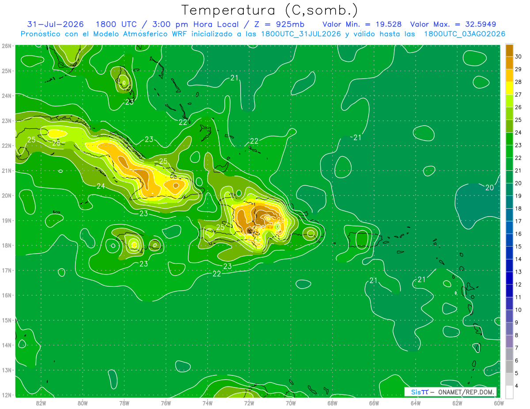Screen dimensions: 530x409
Task: Pick the lime swatch between 26 and 27
Action: pos(509,101)
